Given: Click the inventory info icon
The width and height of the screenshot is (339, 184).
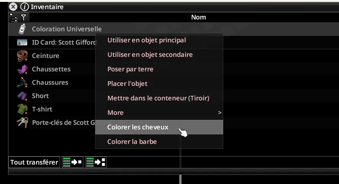Looking at the screenshot, I should click(x=24, y=7).
